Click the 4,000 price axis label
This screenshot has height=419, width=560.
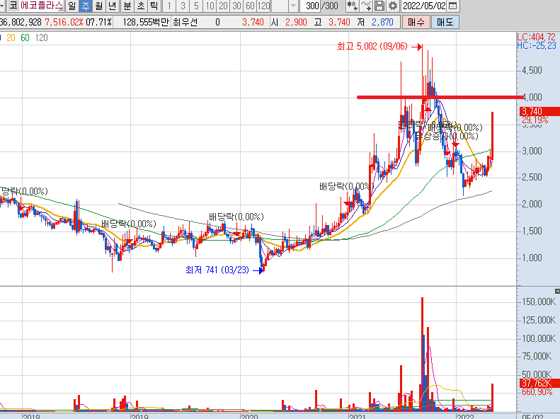[532, 97]
